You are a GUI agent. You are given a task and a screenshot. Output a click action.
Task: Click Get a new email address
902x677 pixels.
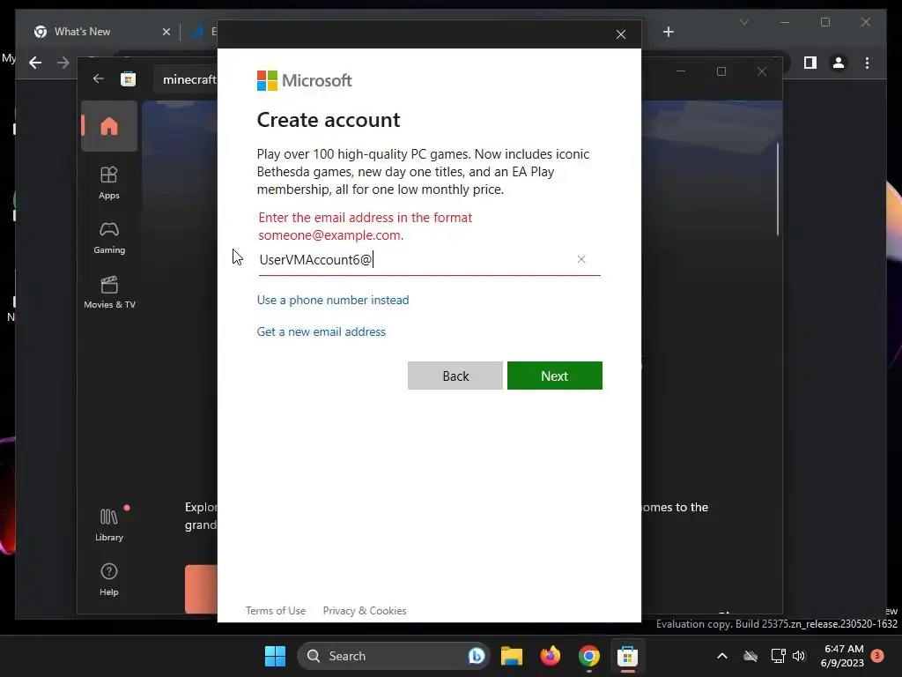[321, 331]
